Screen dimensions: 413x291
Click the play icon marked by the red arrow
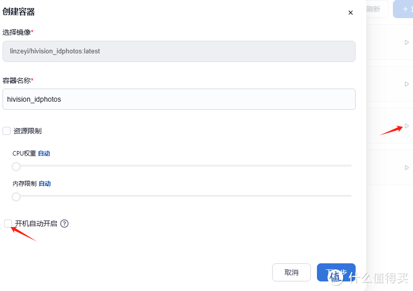(406, 126)
